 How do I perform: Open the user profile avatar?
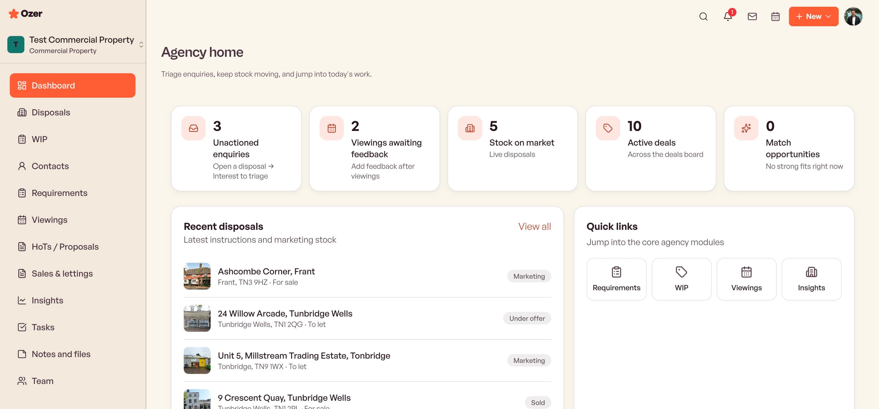click(x=853, y=16)
